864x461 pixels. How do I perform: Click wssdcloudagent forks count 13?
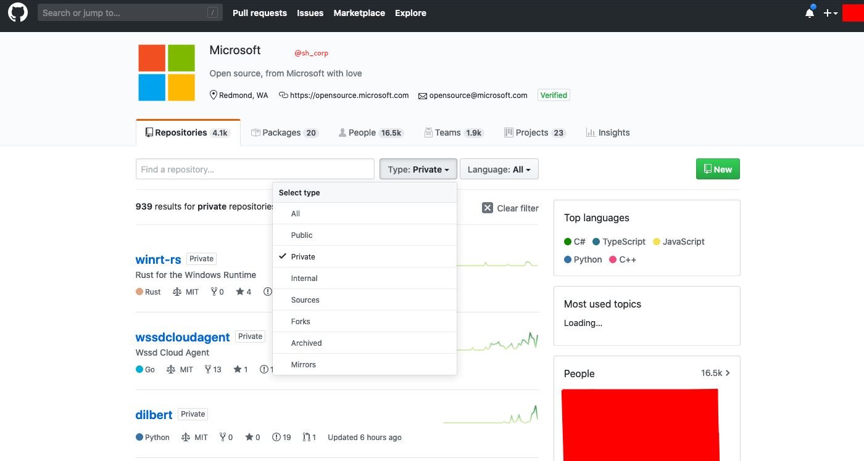coord(213,369)
